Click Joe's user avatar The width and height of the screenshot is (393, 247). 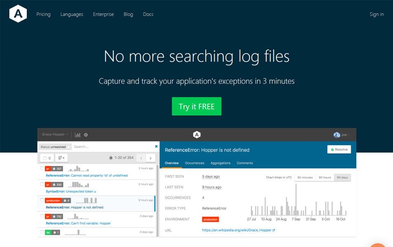tap(337, 135)
